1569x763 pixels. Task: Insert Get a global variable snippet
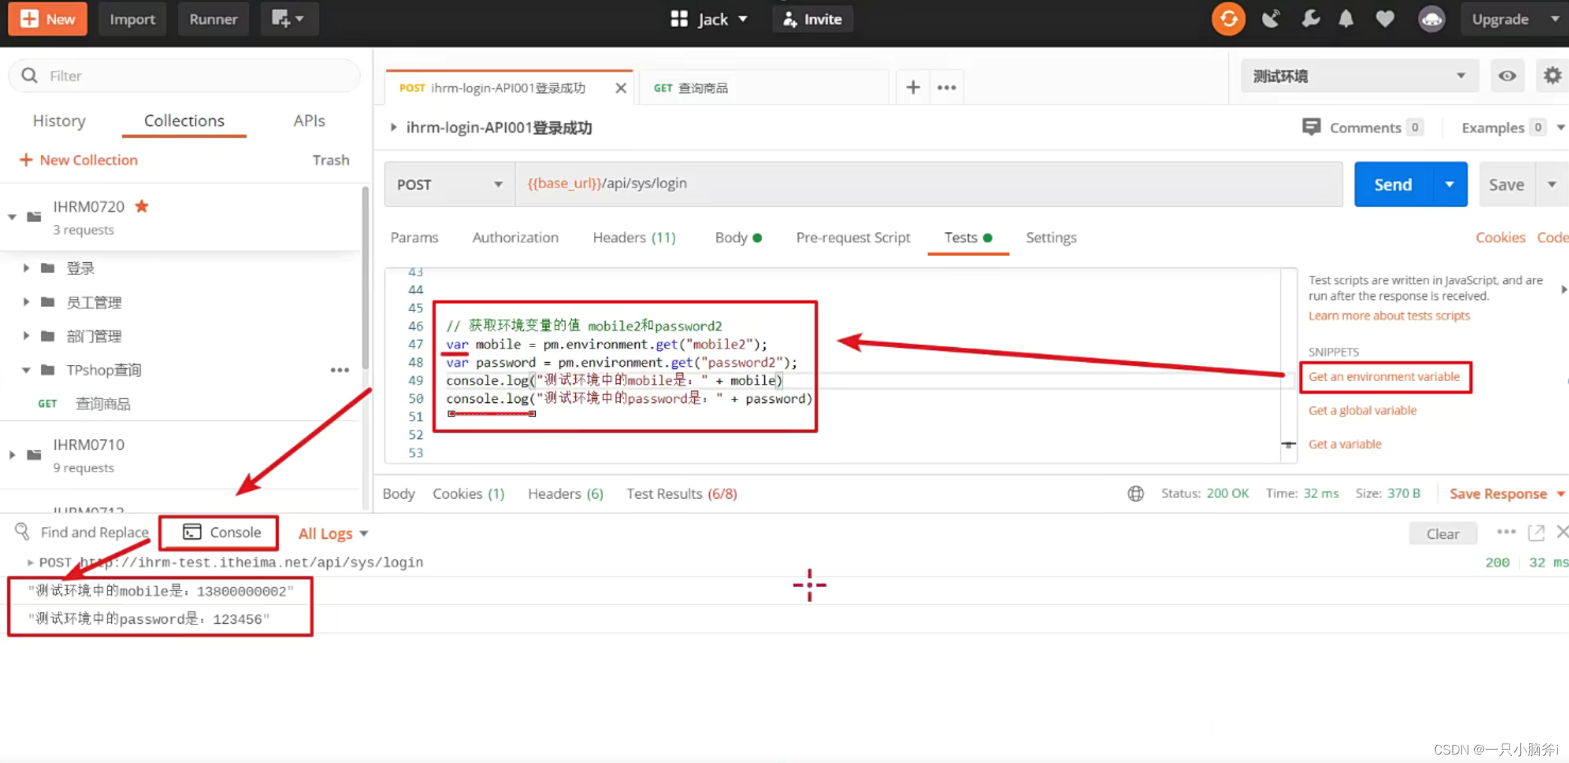point(1362,410)
